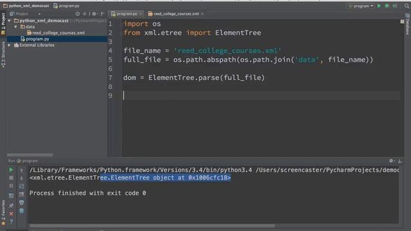Hide the Project panel with the hide icon
The image size is (411, 231).
pyautogui.click(x=103, y=13)
